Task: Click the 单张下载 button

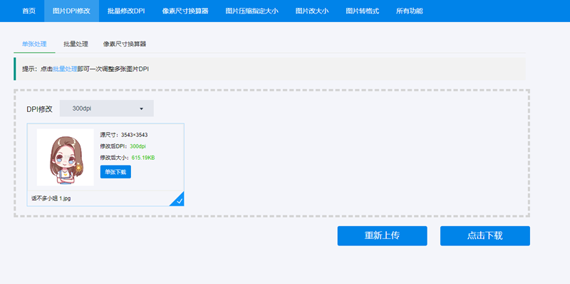Action: tap(115, 172)
